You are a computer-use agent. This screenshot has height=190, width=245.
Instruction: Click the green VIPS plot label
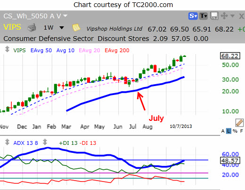(19, 50)
